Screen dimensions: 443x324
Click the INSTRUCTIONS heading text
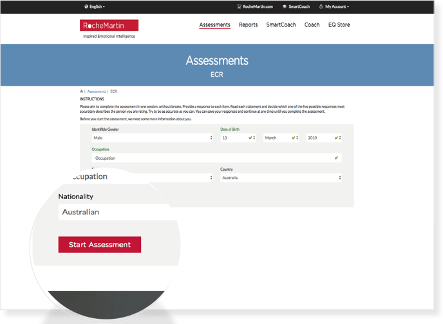click(92, 99)
